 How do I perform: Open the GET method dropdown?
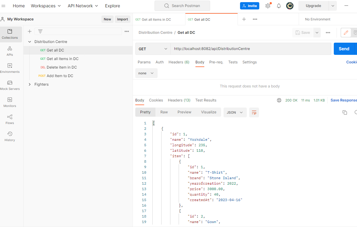[x=153, y=48]
